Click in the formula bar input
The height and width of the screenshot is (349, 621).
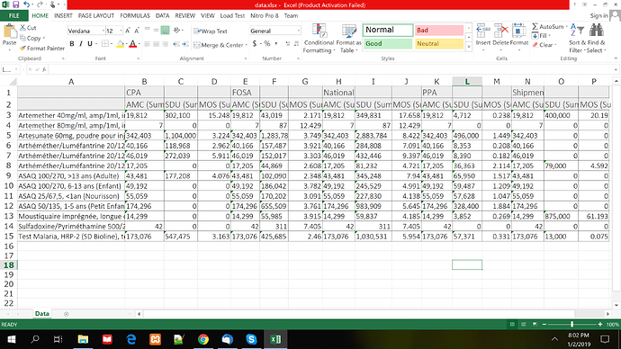pyautogui.click(x=330, y=69)
